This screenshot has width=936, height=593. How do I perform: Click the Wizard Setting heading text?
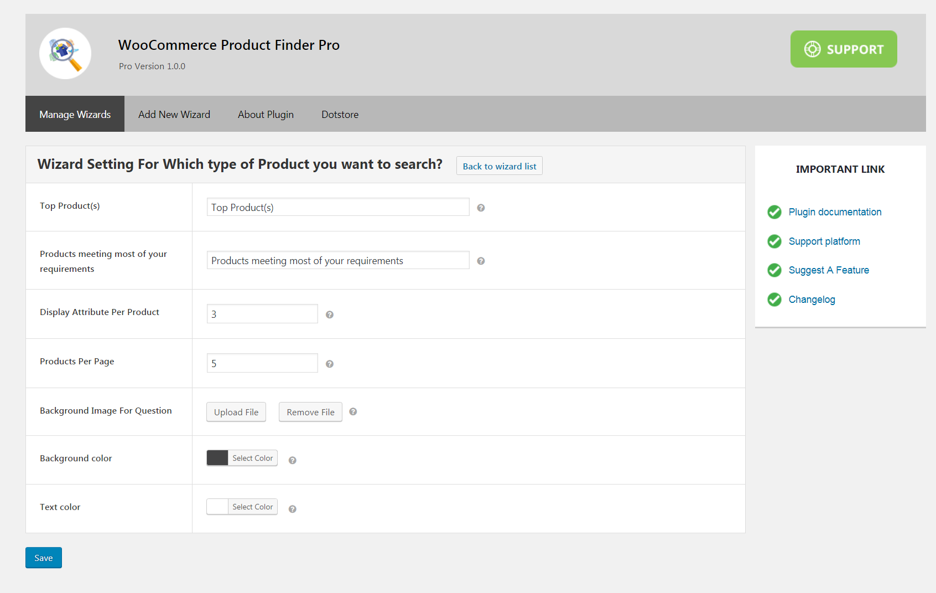(240, 164)
